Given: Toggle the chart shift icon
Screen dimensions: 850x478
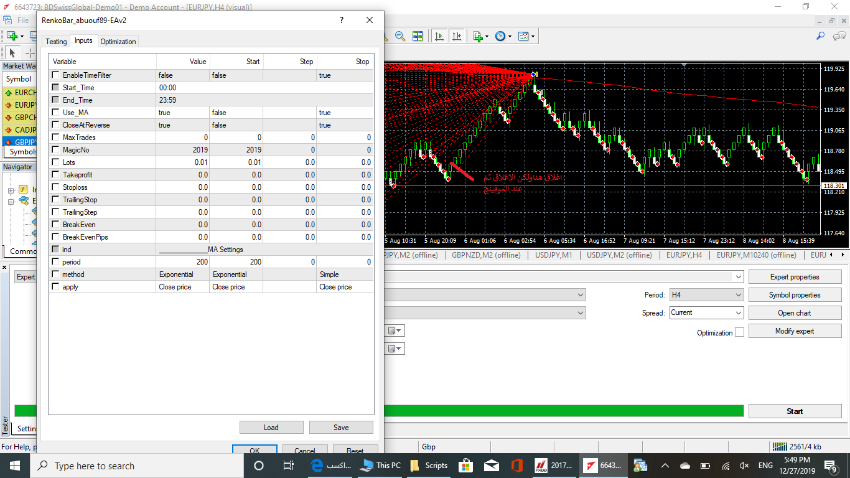Looking at the screenshot, I should click(x=457, y=37).
